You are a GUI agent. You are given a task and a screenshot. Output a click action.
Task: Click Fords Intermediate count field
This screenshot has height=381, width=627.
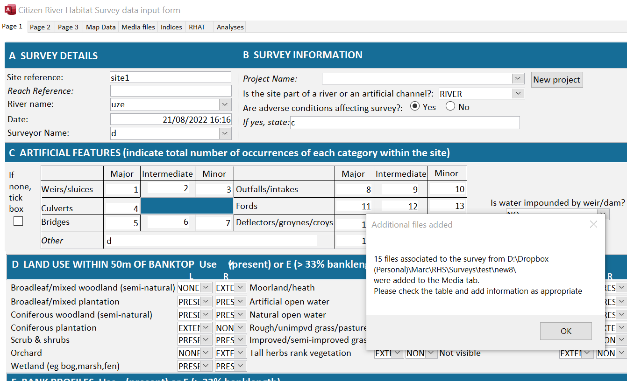[x=400, y=206]
